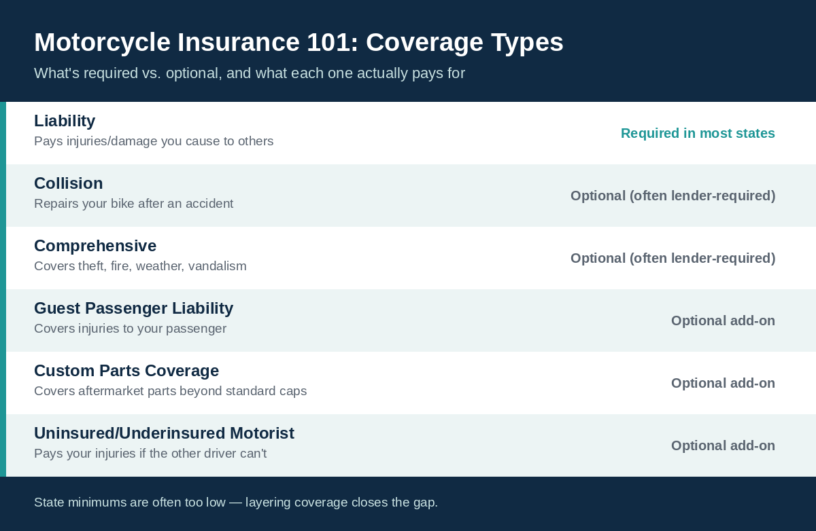Select 'Covers aftermarket parts beyond standard caps'
The image size is (816, 531).
(x=170, y=391)
